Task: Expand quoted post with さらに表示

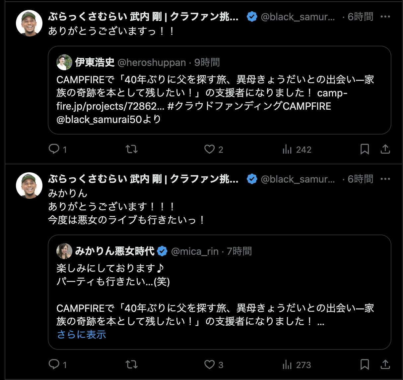Action: [81, 334]
